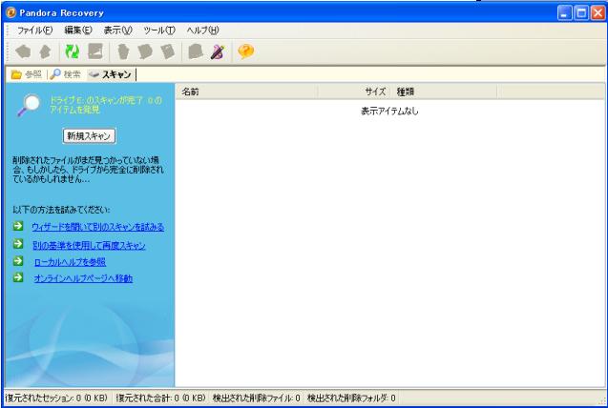Click the magnifying glass icon in the blue panel

[30, 105]
